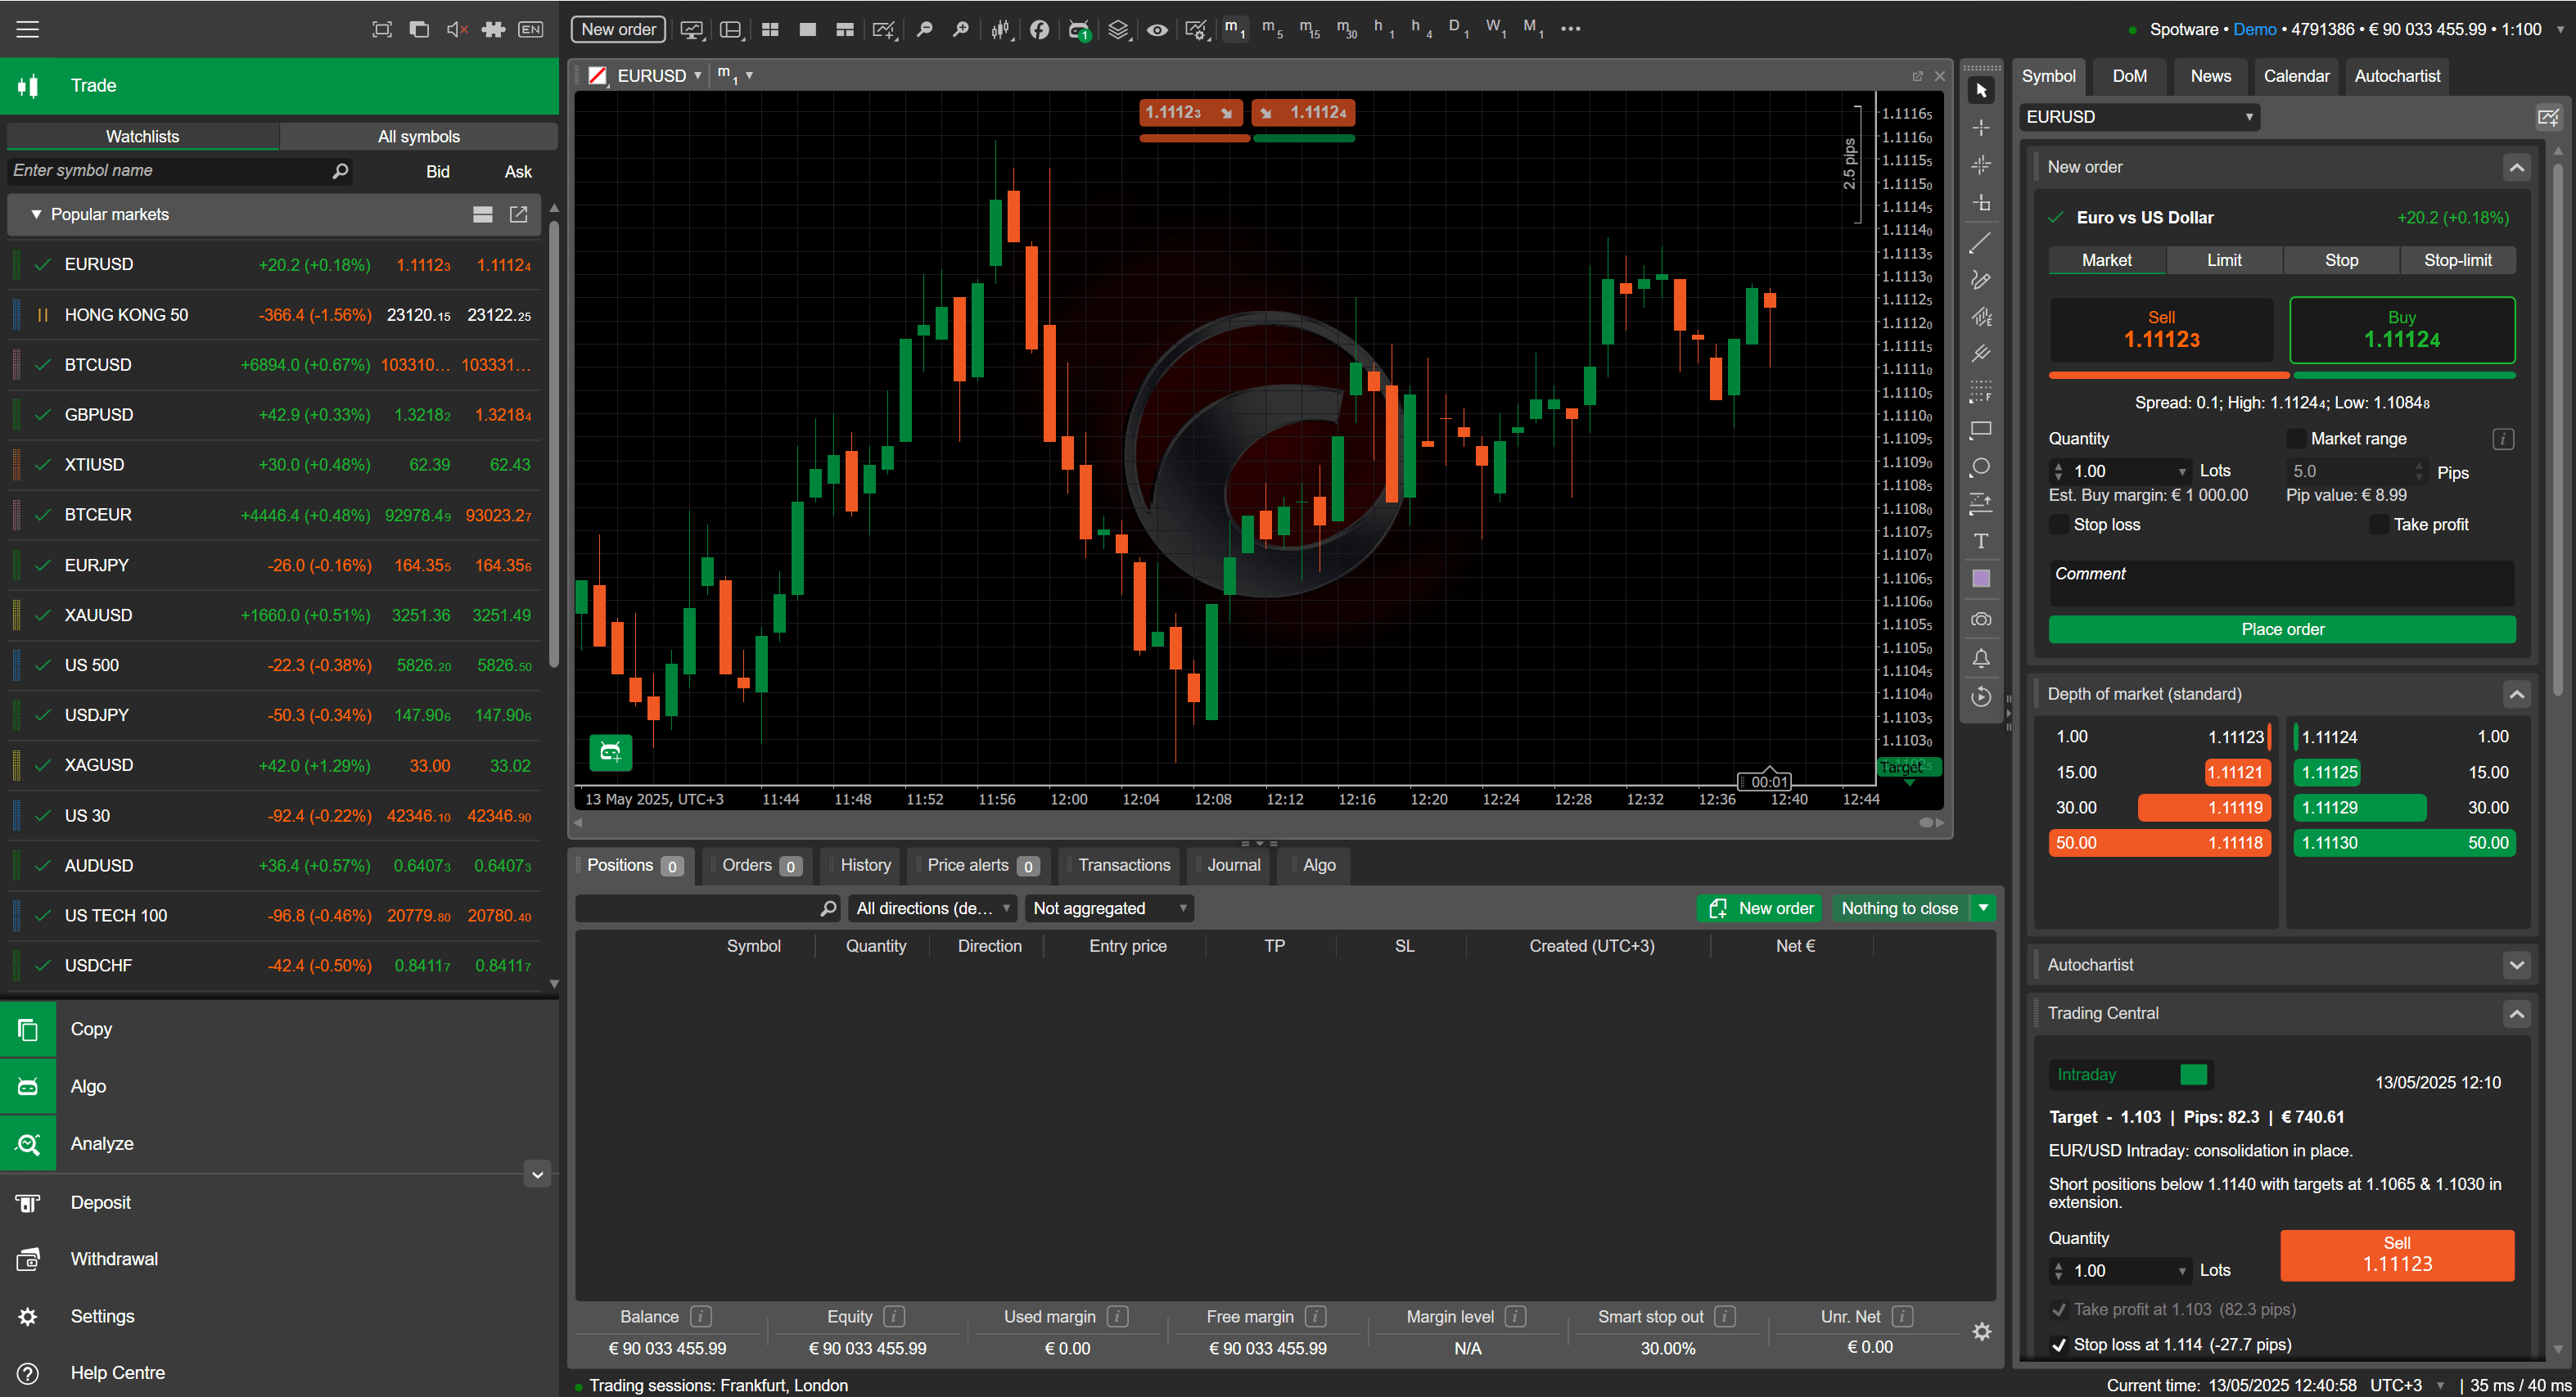
Task: Enable the Take profit checkbox
Action: click(2379, 524)
